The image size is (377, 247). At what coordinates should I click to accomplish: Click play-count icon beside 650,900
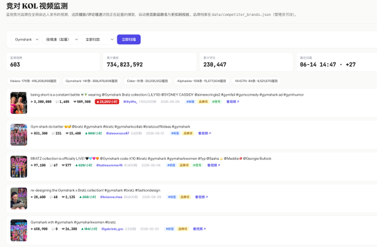pyautogui.click(x=32, y=229)
